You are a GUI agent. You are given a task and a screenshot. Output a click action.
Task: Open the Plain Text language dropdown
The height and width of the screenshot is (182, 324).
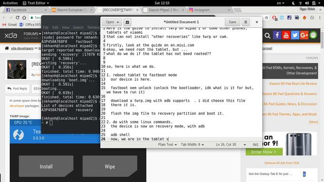point(168,145)
